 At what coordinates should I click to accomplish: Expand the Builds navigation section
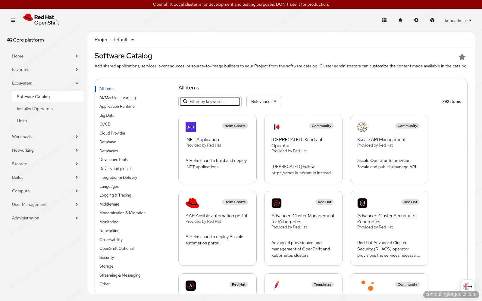point(45,177)
